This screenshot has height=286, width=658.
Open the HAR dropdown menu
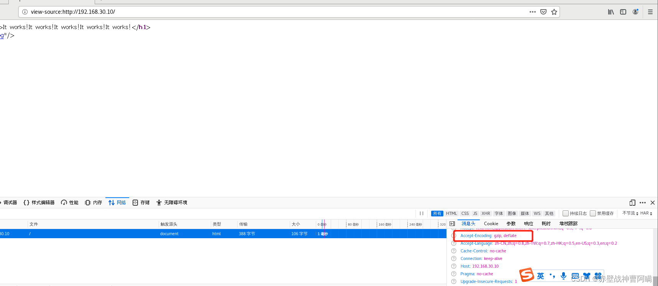(x=646, y=213)
